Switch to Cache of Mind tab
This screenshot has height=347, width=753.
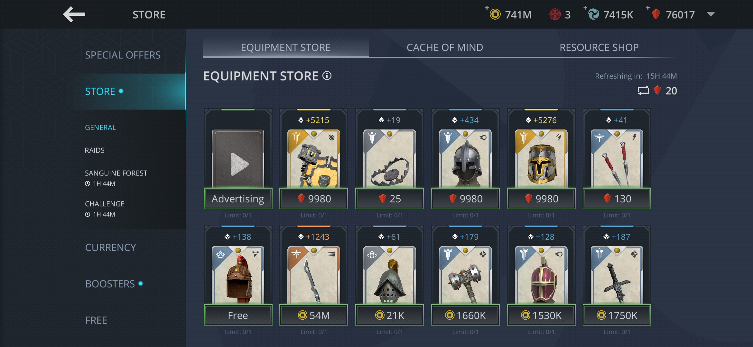(445, 48)
